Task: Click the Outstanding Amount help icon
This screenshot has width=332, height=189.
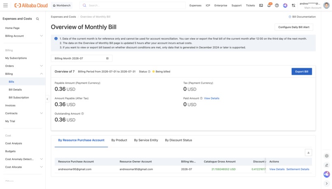Action: point(82,114)
